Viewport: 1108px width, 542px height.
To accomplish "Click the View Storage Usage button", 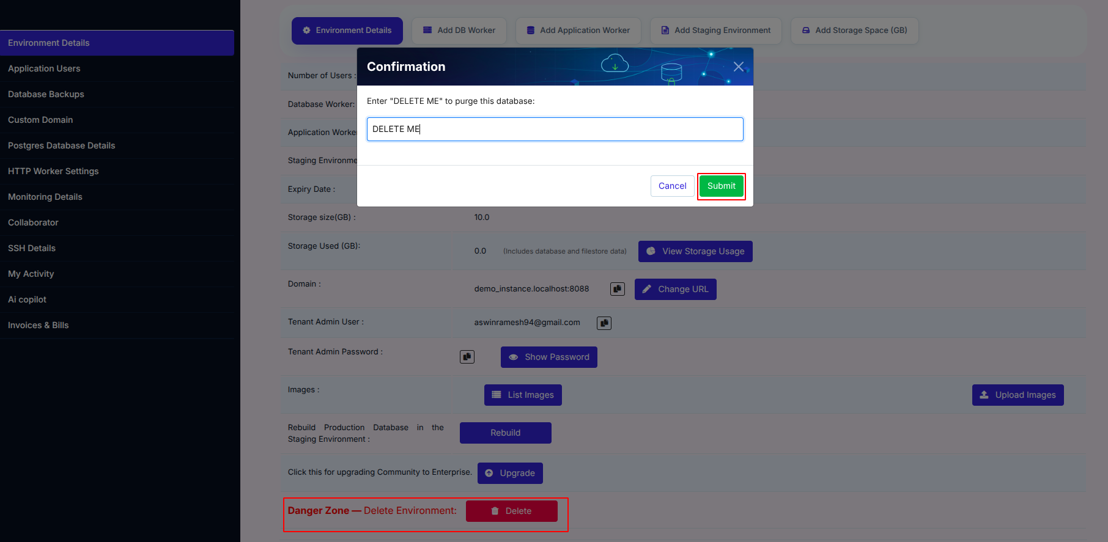I will [x=695, y=251].
